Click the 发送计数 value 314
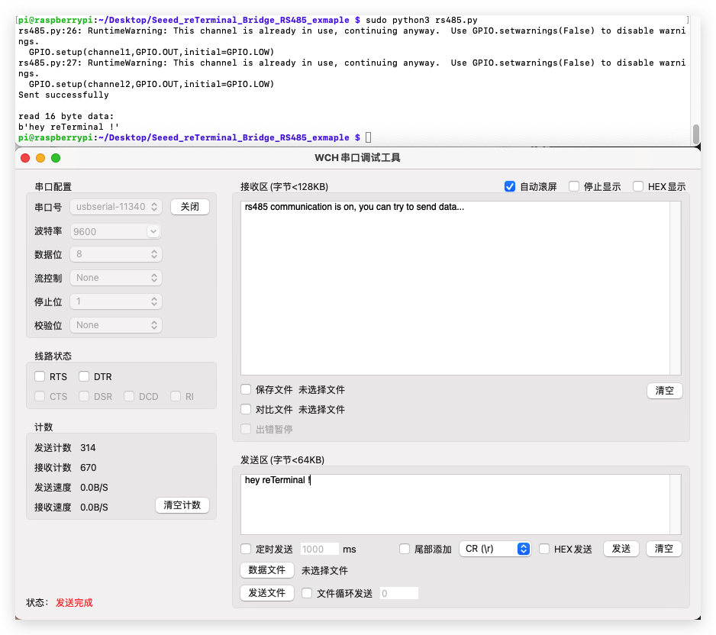The width and height of the screenshot is (716, 635). click(x=88, y=448)
